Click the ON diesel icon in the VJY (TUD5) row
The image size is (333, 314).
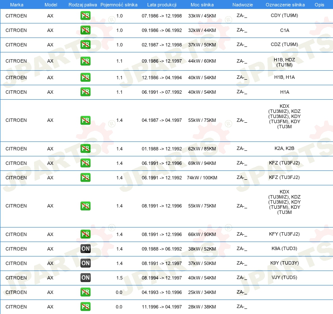point(85,278)
